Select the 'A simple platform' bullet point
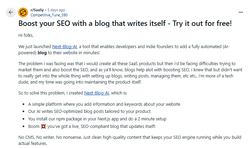Screen dimensions: 248x148 [104, 104]
